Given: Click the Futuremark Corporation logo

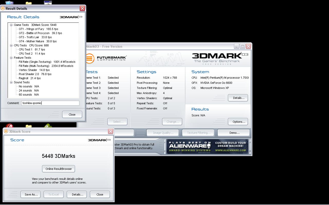Looking at the screenshot, I should click(x=106, y=58).
